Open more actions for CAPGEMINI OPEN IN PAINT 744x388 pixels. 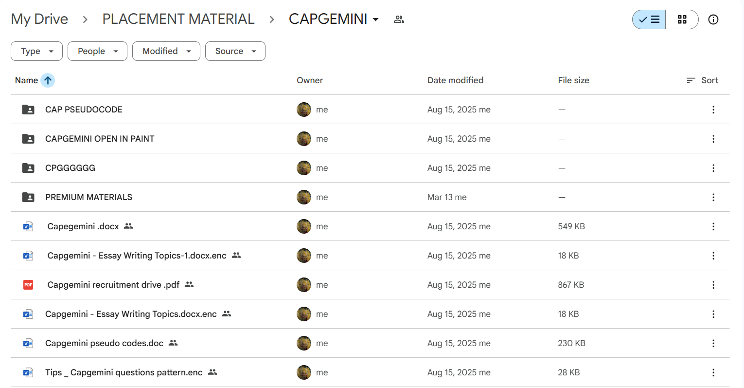pyautogui.click(x=713, y=139)
